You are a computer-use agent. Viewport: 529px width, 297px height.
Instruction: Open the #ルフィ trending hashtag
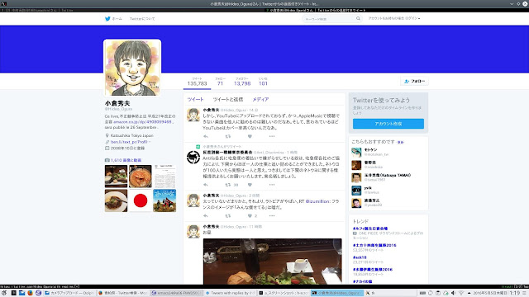(370, 229)
